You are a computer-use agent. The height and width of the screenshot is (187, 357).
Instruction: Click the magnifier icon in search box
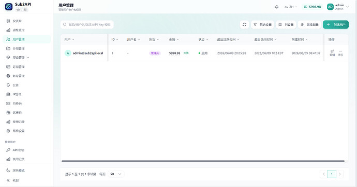[x=65, y=25]
